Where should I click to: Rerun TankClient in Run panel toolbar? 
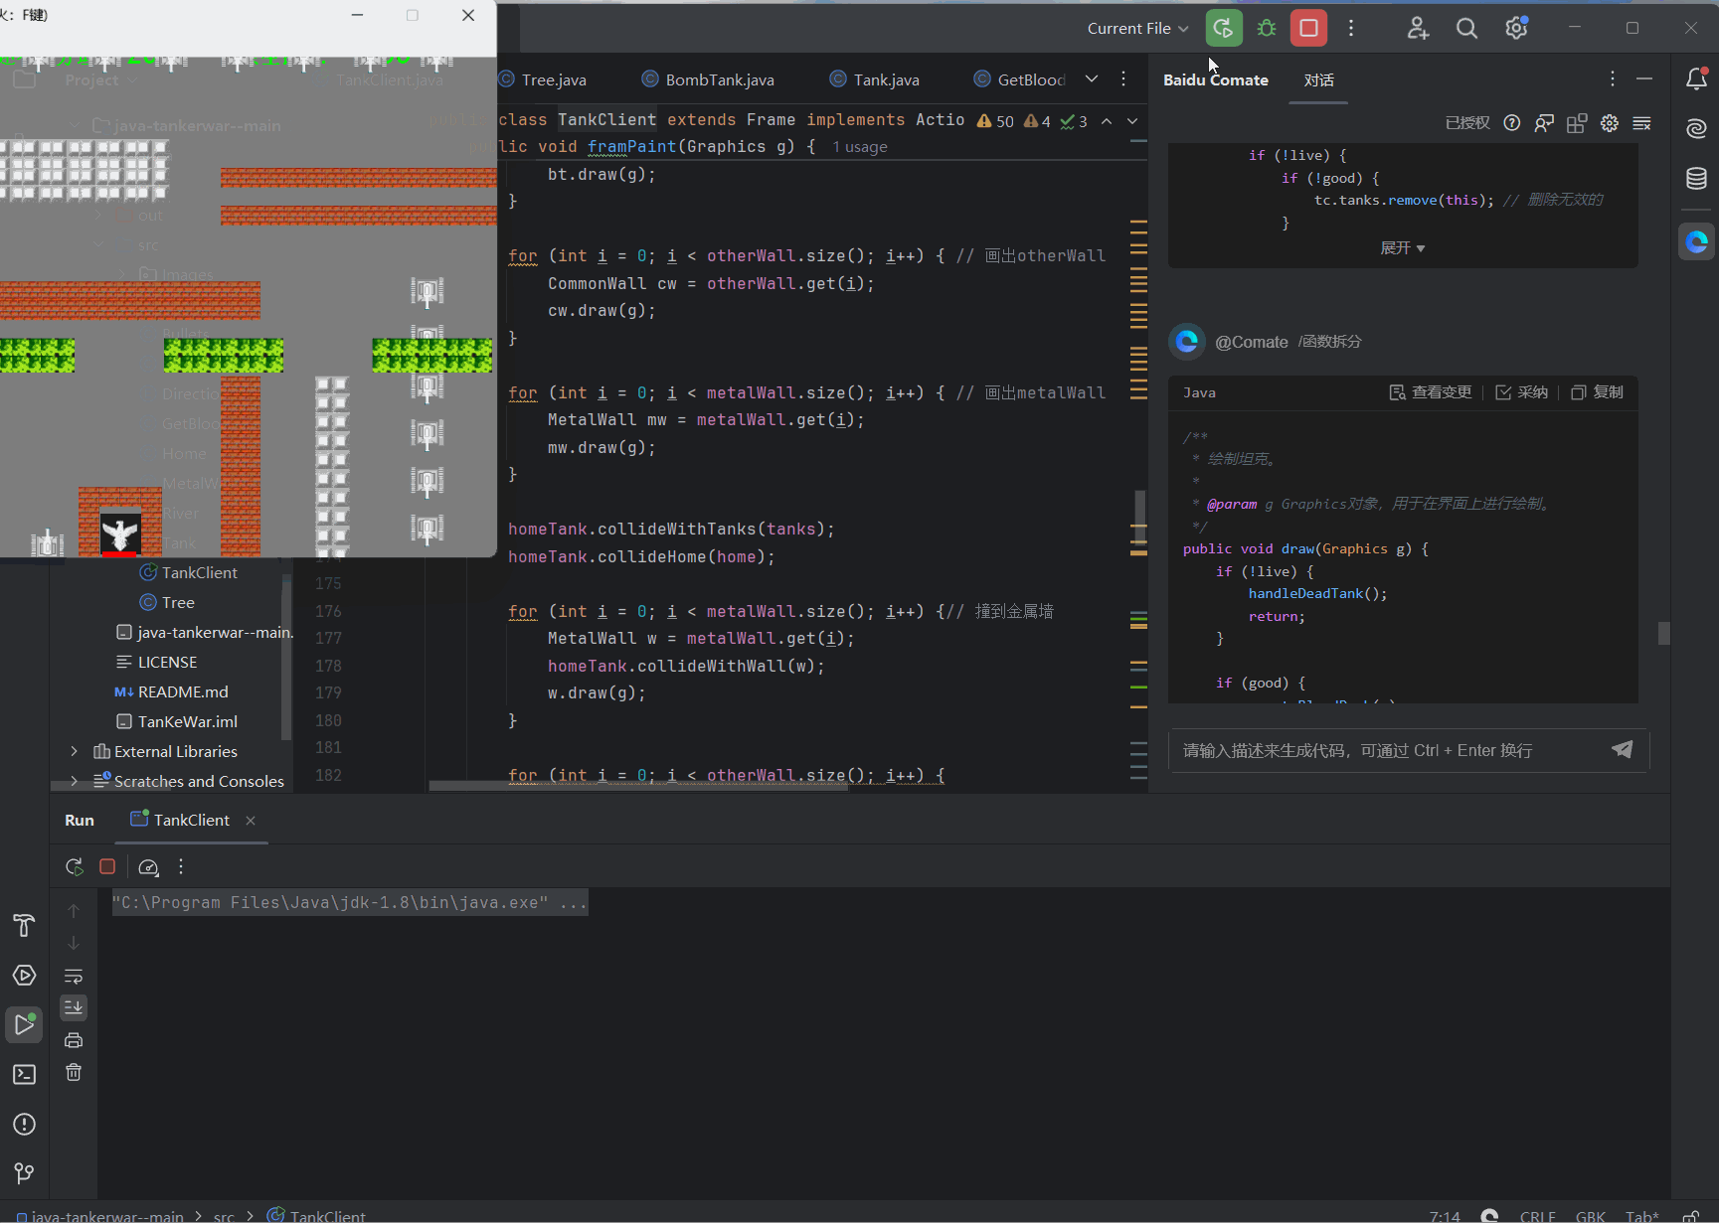tap(74, 866)
